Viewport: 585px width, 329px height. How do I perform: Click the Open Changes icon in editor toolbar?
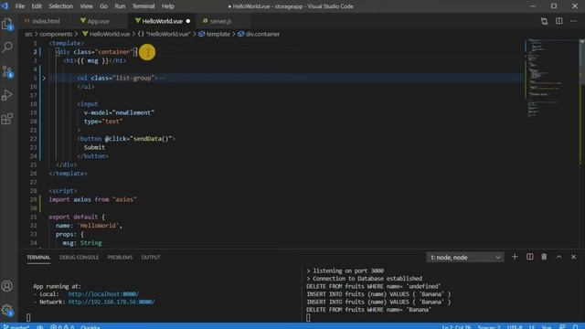click(x=545, y=21)
